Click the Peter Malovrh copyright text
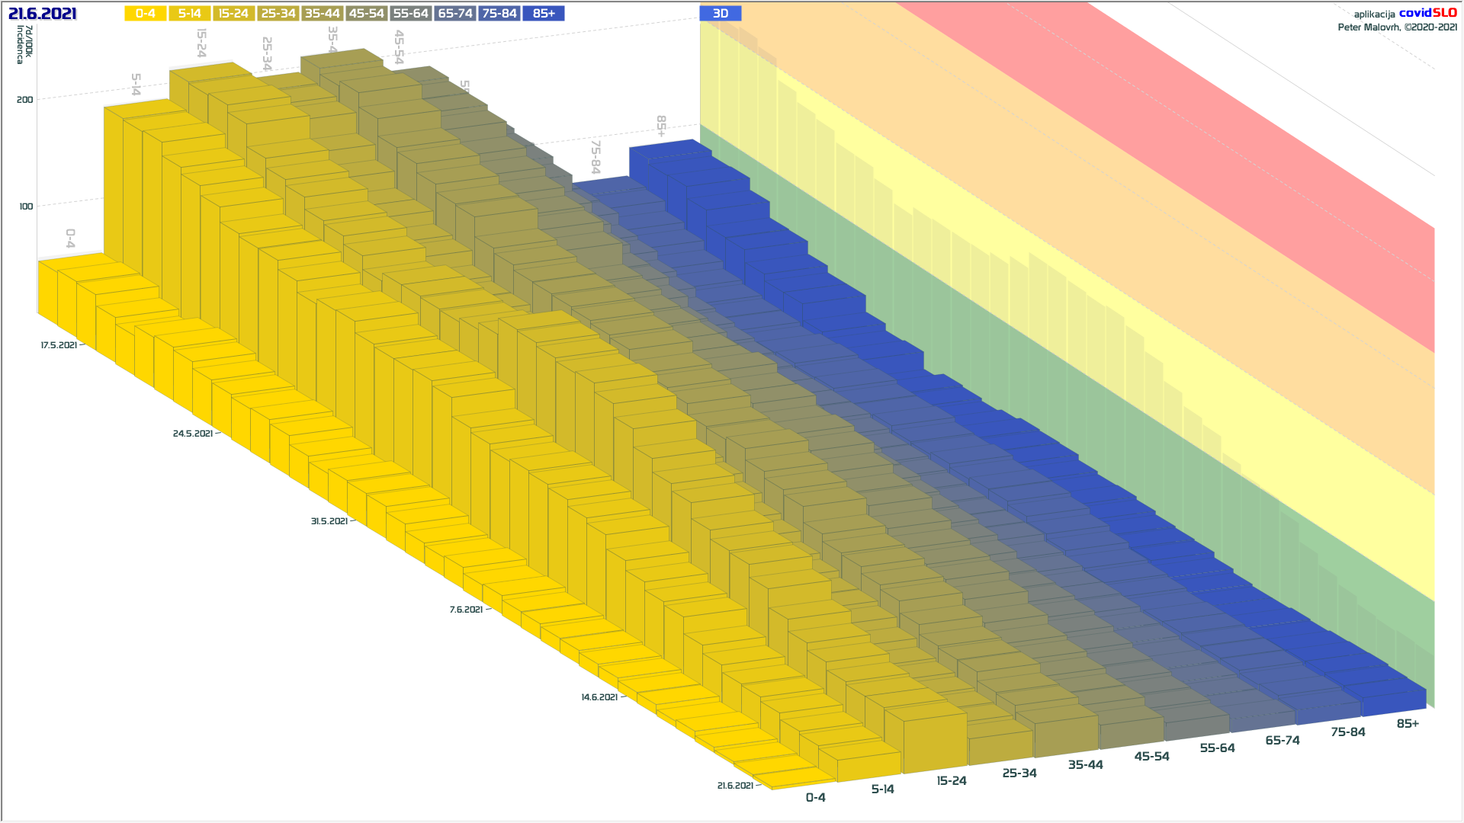Image resolution: width=1464 pixels, height=823 pixels. click(1397, 27)
